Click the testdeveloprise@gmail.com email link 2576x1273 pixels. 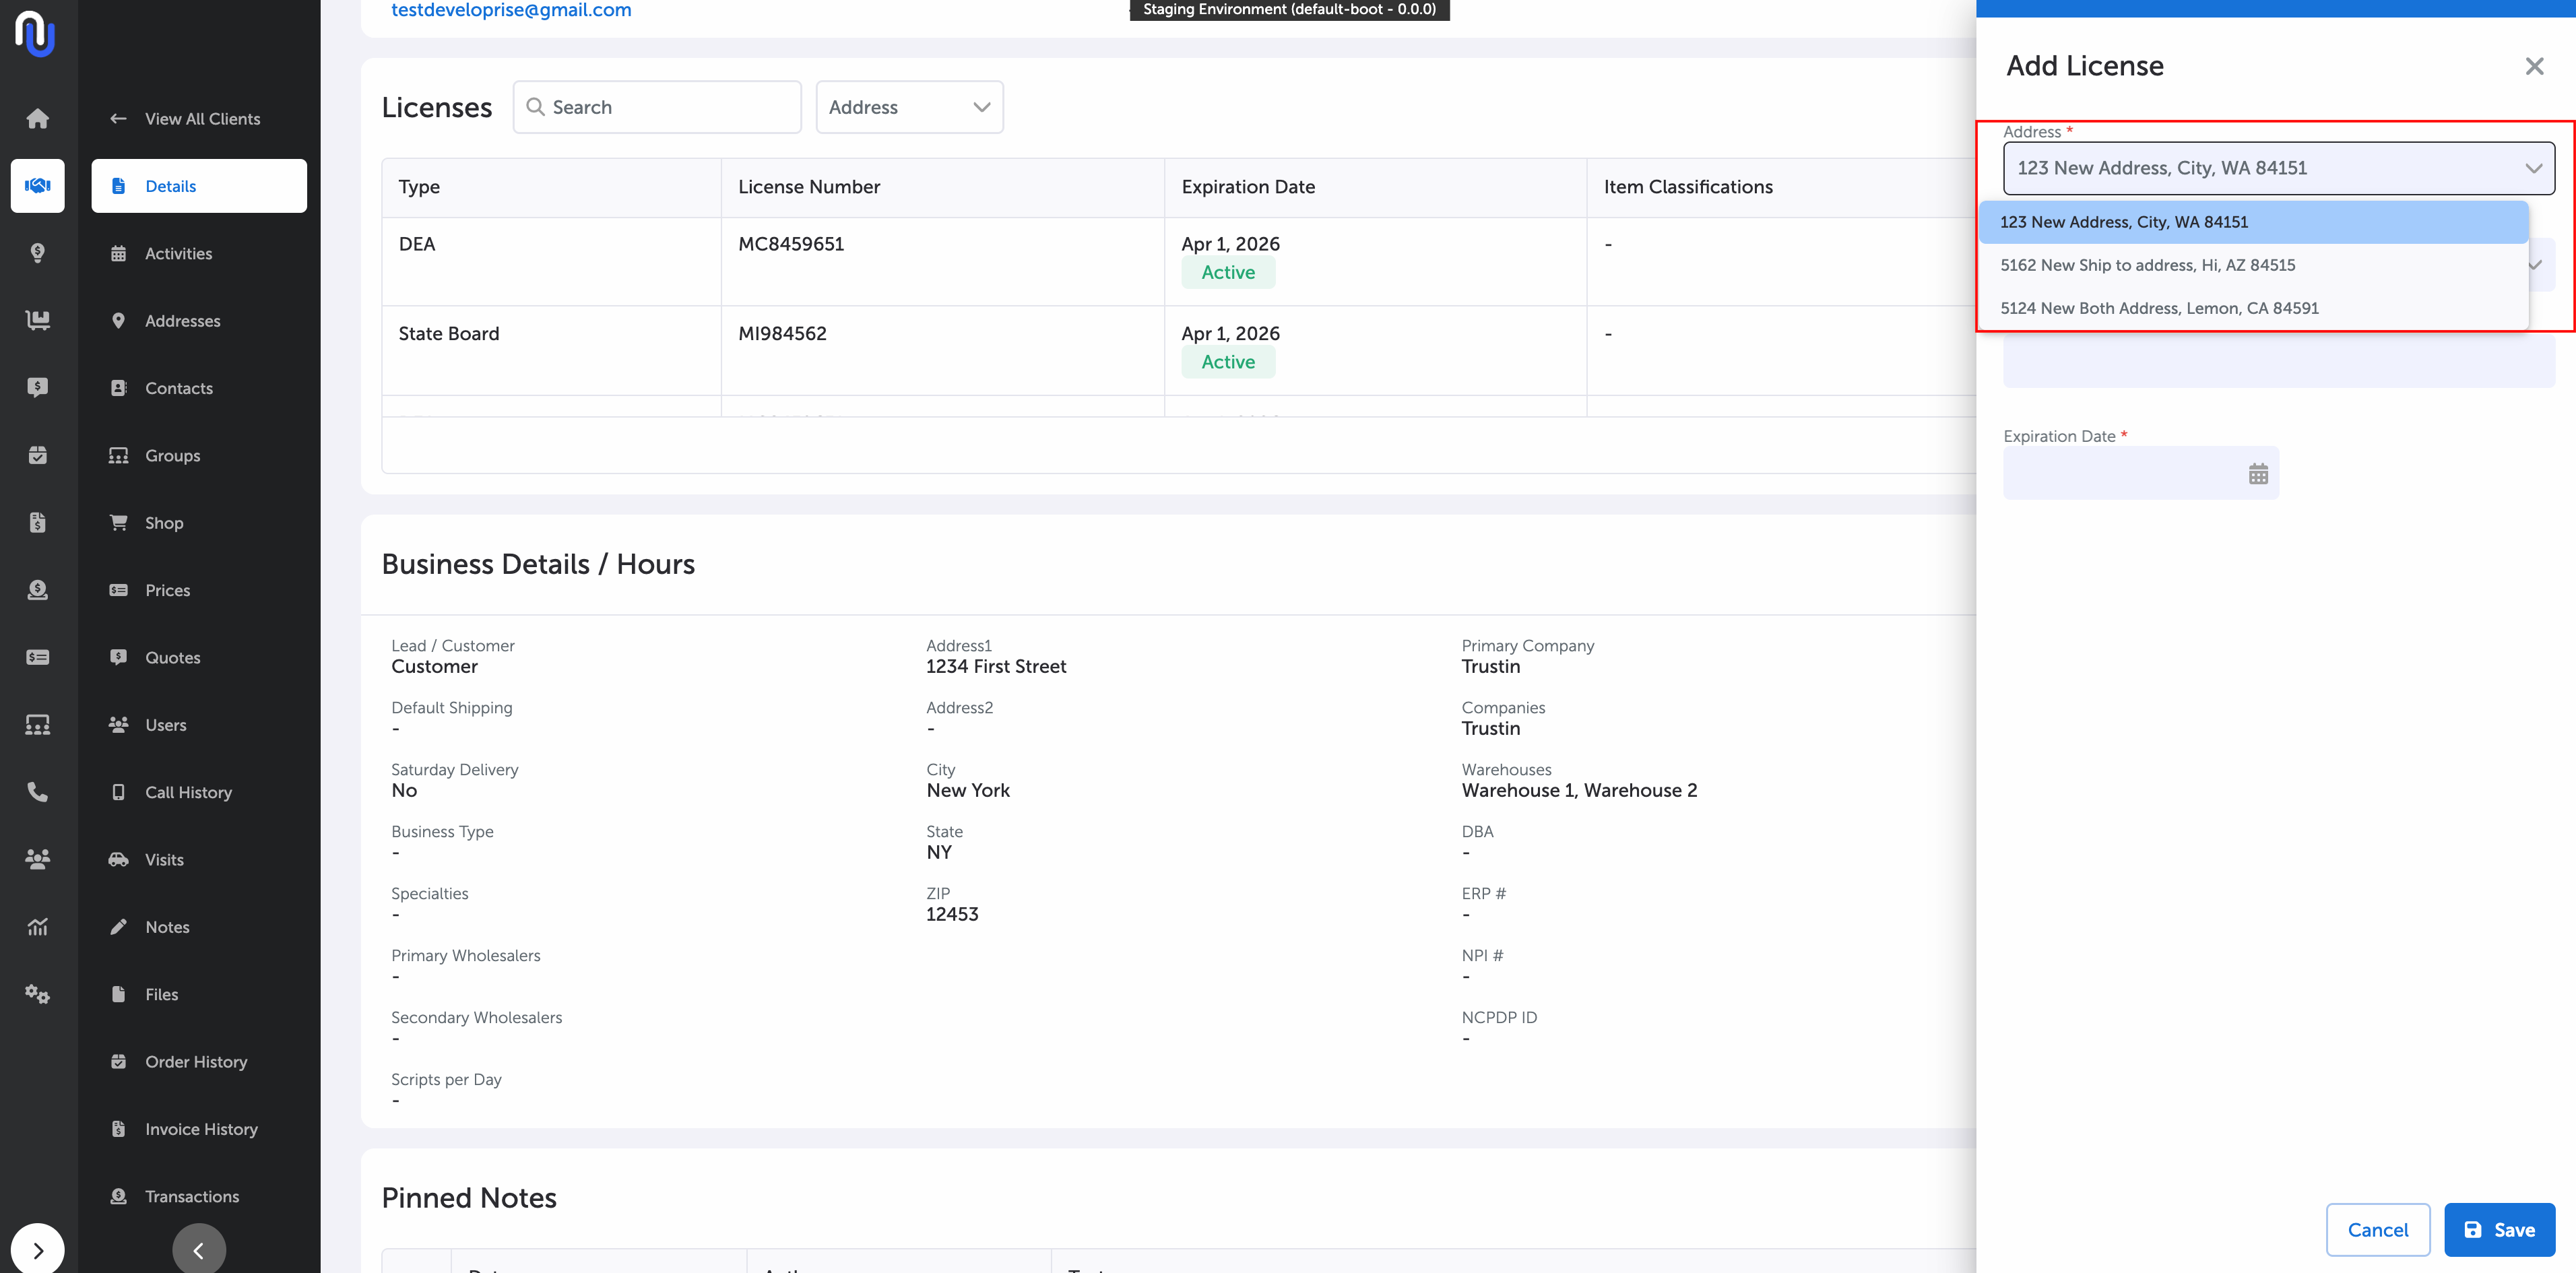click(x=510, y=10)
